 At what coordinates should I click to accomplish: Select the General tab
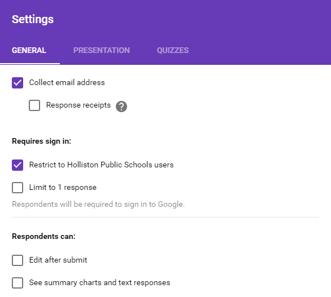click(29, 50)
